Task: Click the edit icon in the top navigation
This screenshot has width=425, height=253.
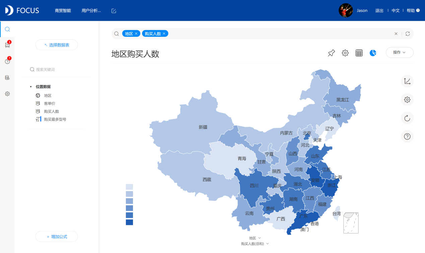Action: click(x=114, y=11)
